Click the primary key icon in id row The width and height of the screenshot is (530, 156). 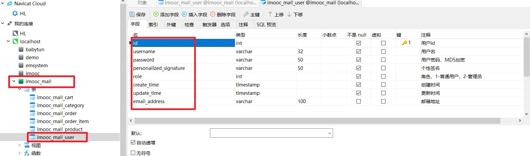click(405, 43)
